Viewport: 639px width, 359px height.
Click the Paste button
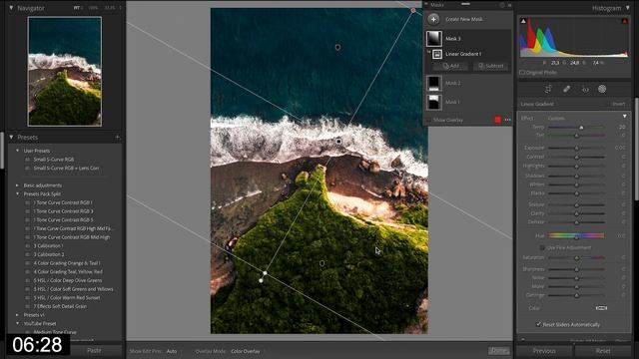[x=94, y=350]
